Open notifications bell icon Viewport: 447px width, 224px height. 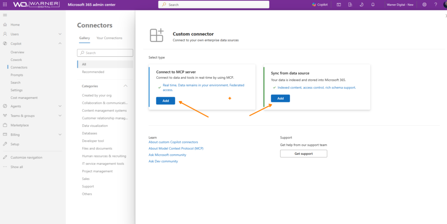tap(373, 4)
